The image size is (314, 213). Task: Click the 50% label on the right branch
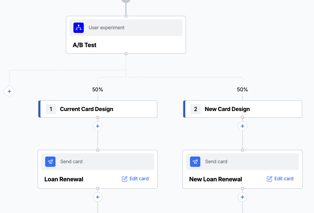pyautogui.click(x=242, y=89)
